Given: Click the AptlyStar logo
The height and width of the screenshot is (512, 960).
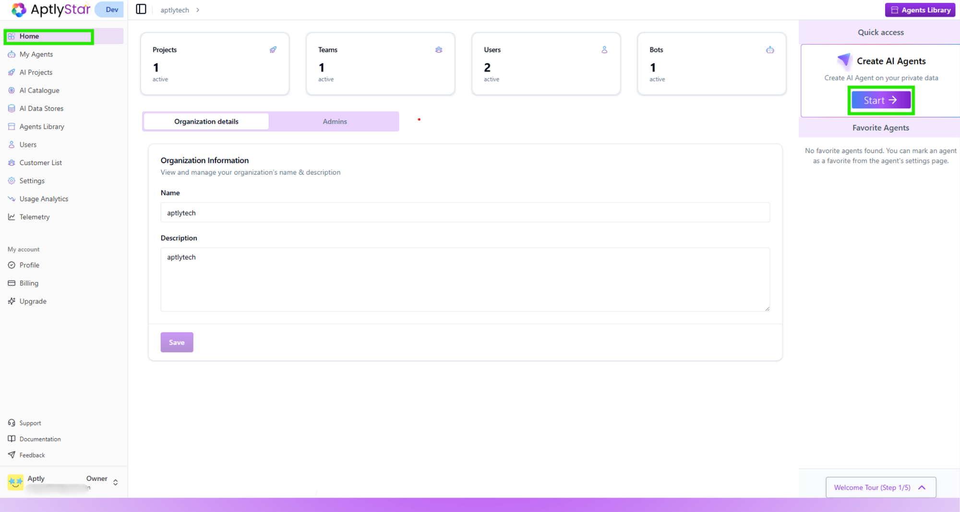Looking at the screenshot, I should click(x=50, y=10).
